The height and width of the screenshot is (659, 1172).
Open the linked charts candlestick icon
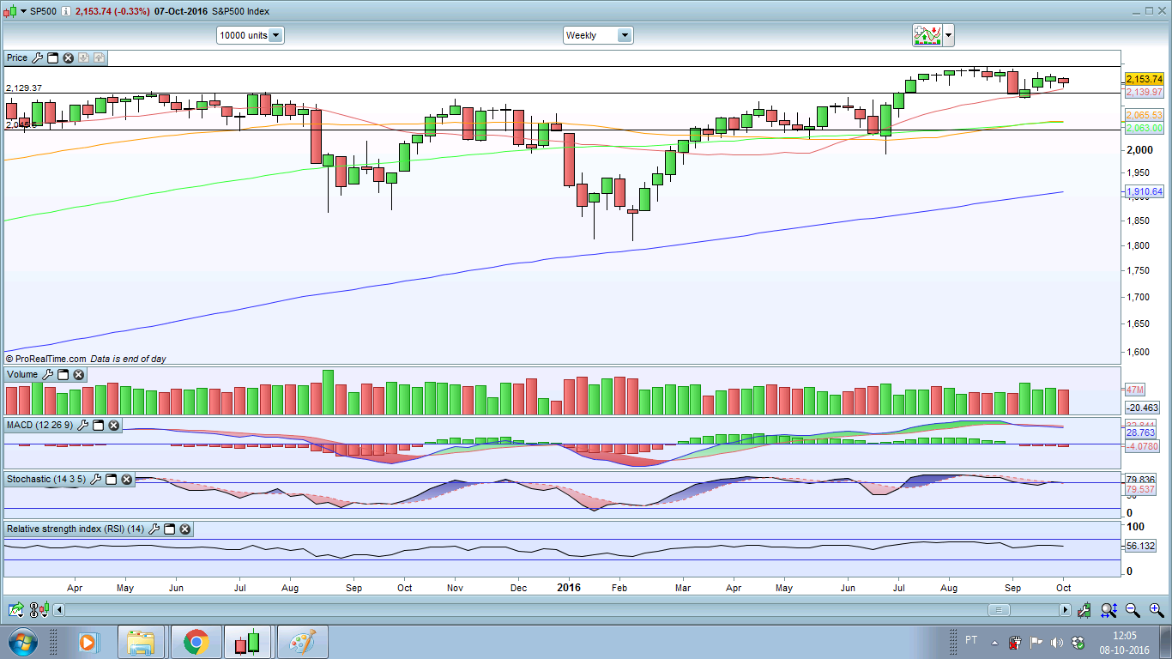click(38, 610)
